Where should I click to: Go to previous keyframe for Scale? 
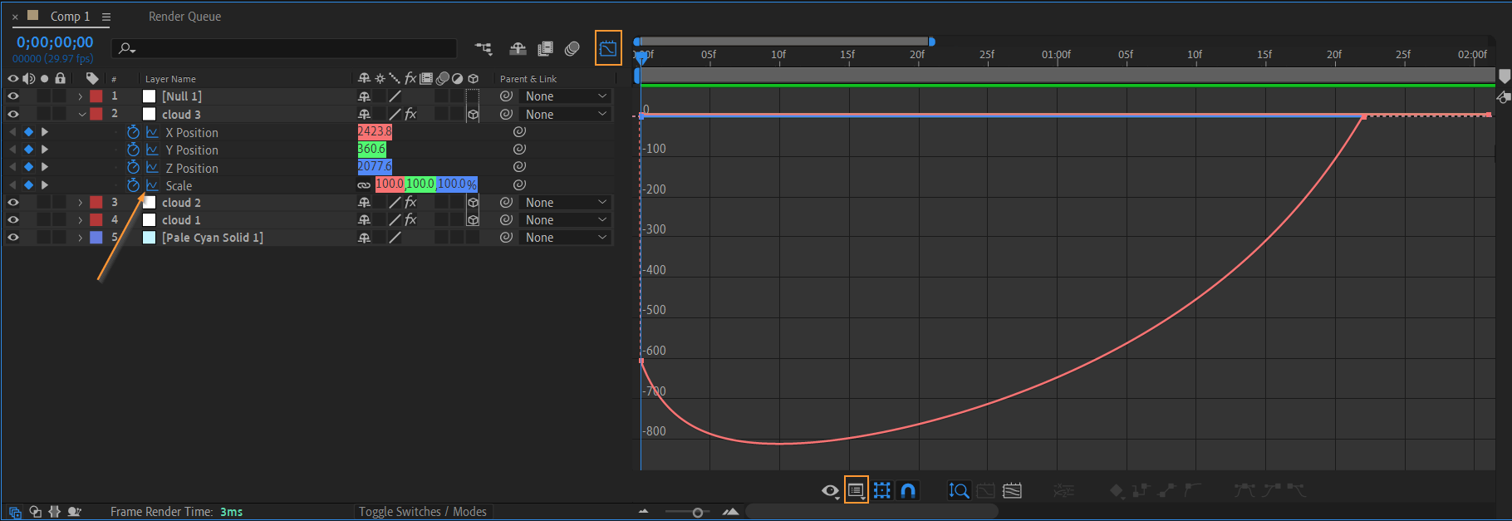12,185
